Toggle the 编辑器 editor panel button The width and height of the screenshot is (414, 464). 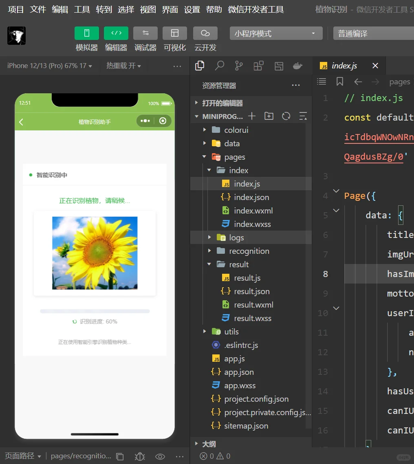[116, 33]
